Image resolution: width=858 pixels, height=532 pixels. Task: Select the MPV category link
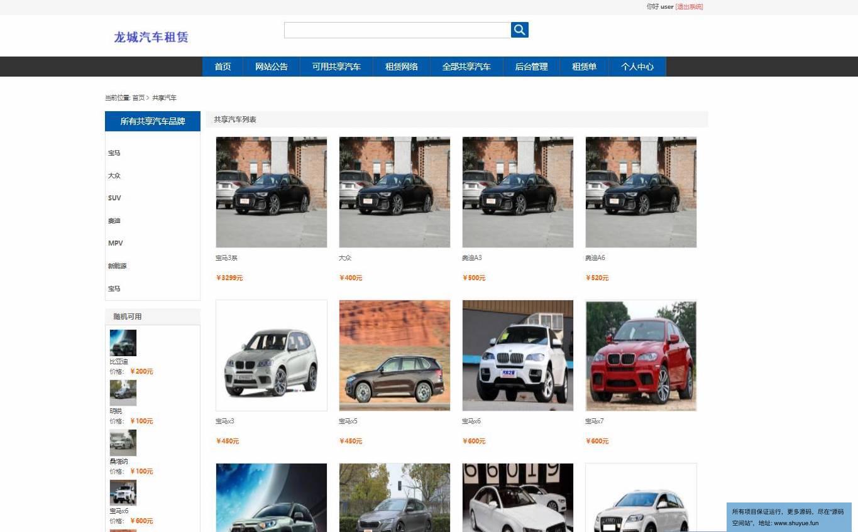tap(115, 243)
